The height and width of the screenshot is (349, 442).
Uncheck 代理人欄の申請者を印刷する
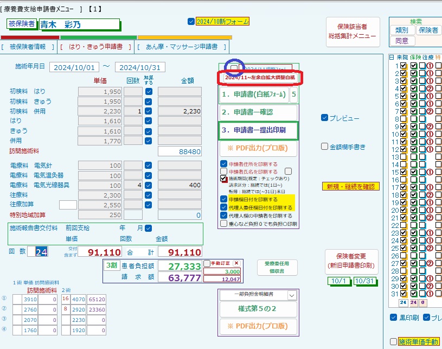click(x=223, y=215)
